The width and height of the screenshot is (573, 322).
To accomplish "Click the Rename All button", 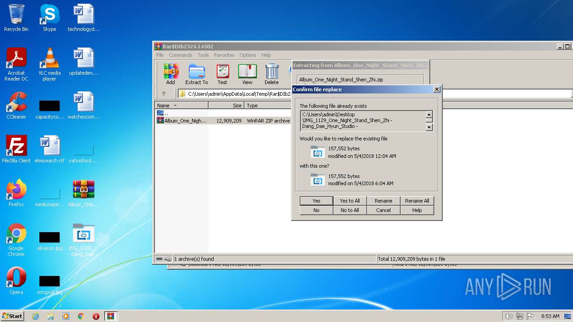I will pos(417,201).
